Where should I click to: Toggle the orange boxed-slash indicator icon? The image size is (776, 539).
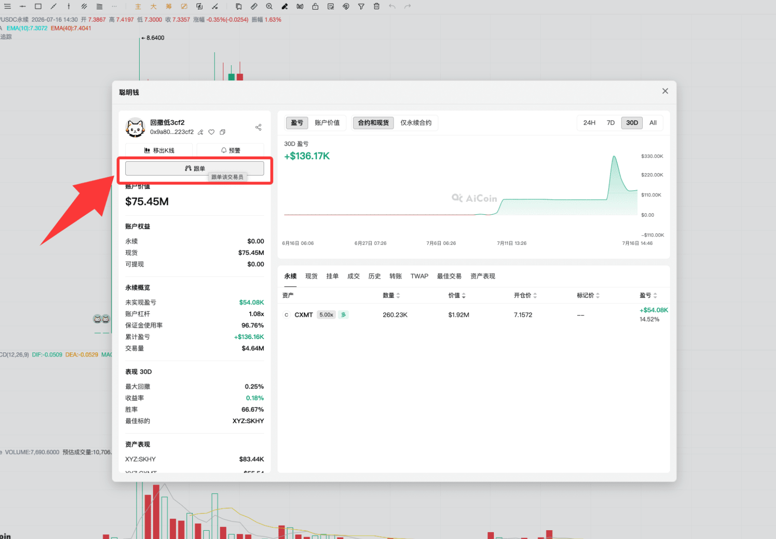point(184,6)
